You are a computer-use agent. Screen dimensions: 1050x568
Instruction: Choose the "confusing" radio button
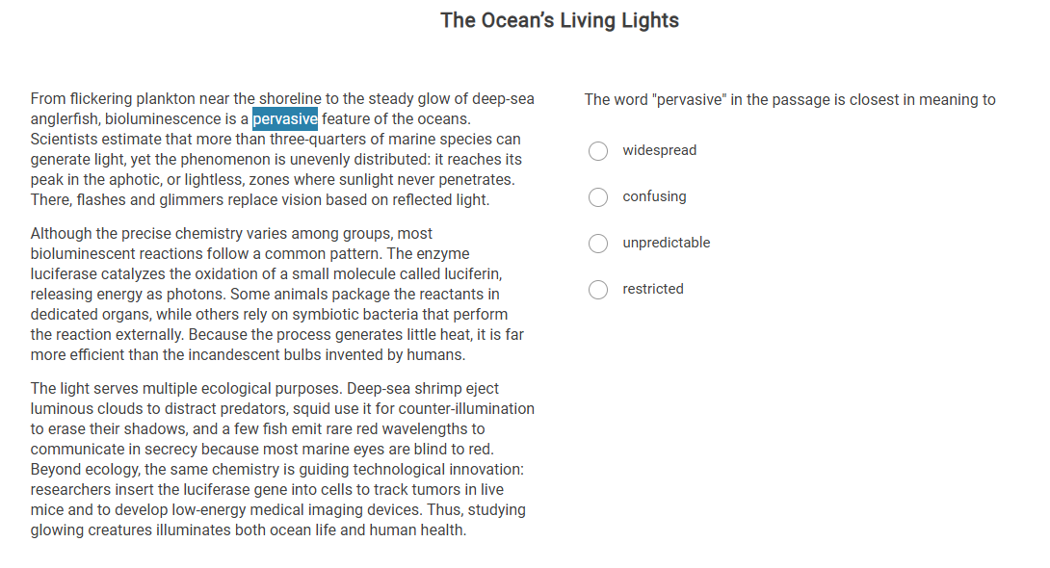tap(598, 197)
